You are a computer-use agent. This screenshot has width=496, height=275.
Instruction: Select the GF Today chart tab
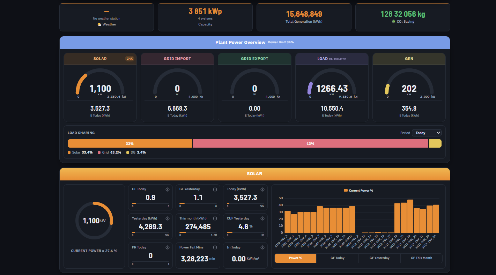coord(338,258)
